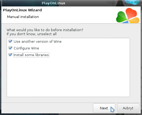Image resolution: width=142 pixels, height=115 pixels.
Task: Click the PlayOnLinux clover logo
Action: click(x=128, y=15)
